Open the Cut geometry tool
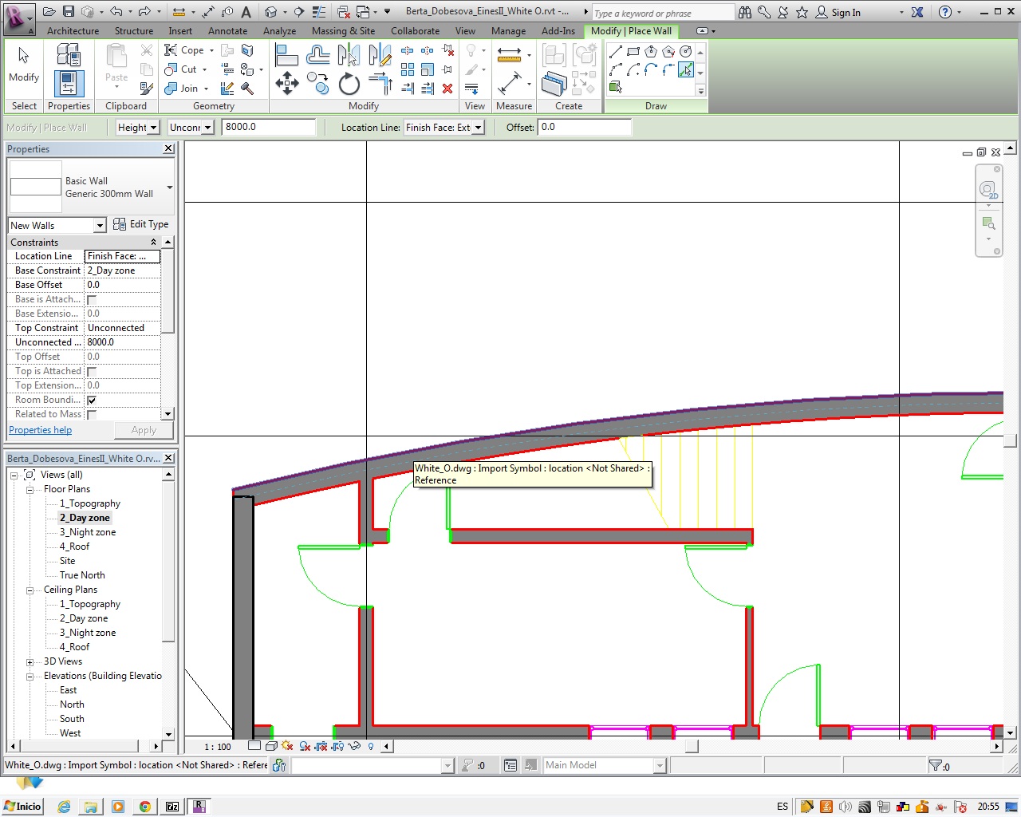The height and width of the screenshot is (817, 1021). pos(180,69)
